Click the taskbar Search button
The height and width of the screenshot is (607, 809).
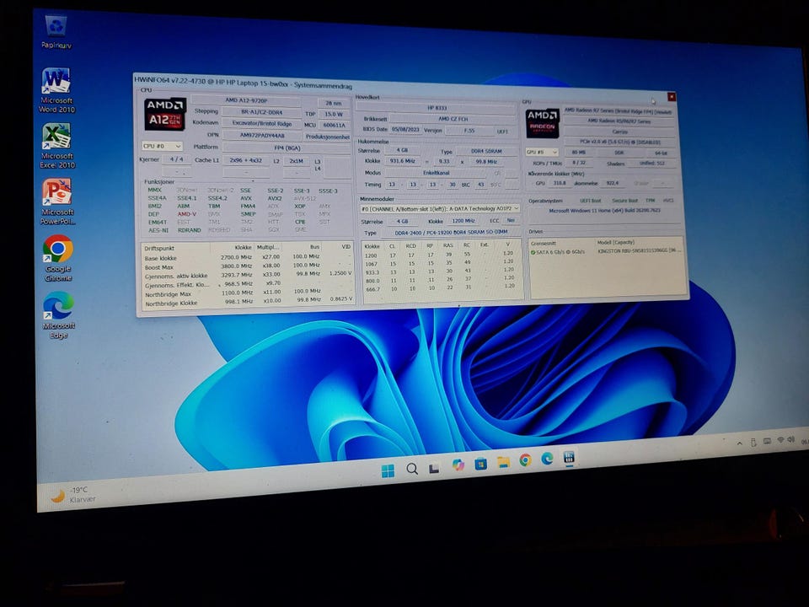(x=412, y=468)
